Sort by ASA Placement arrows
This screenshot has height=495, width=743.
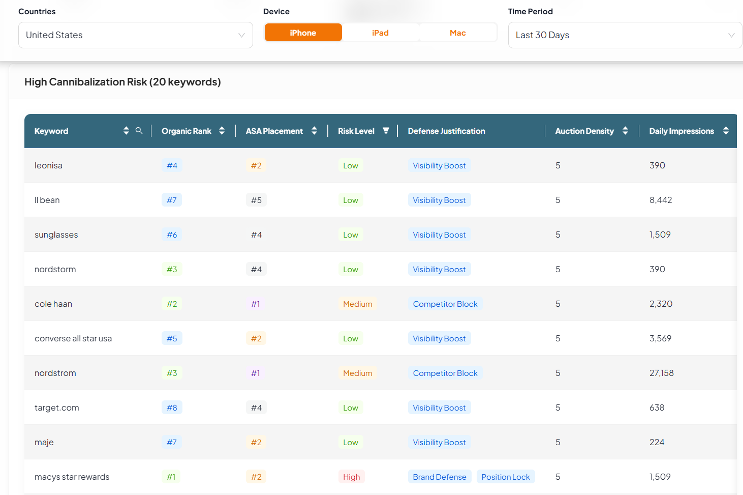pos(314,131)
